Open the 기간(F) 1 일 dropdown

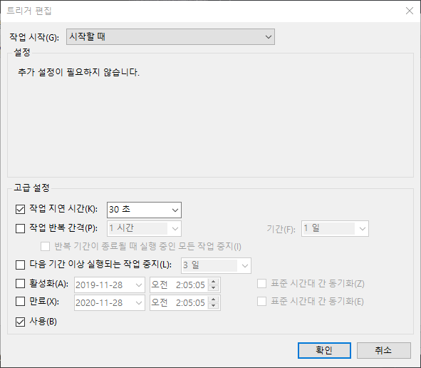(335, 229)
